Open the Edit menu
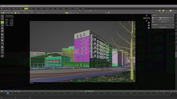 [6, 9]
